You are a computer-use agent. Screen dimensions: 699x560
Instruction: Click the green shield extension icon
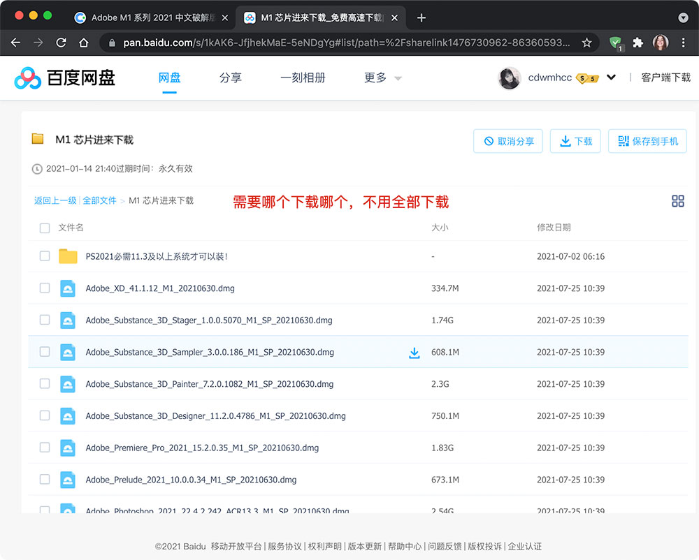point(616,43)
